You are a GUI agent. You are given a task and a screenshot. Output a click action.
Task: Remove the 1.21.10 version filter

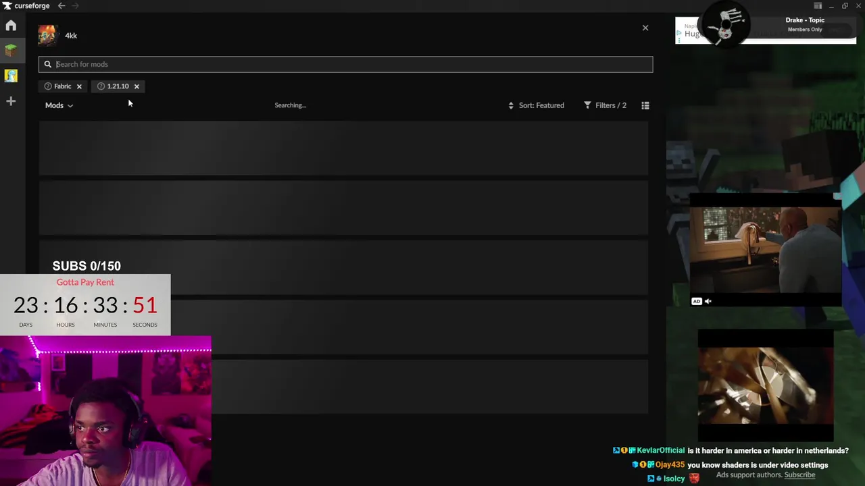pos(137,86)
